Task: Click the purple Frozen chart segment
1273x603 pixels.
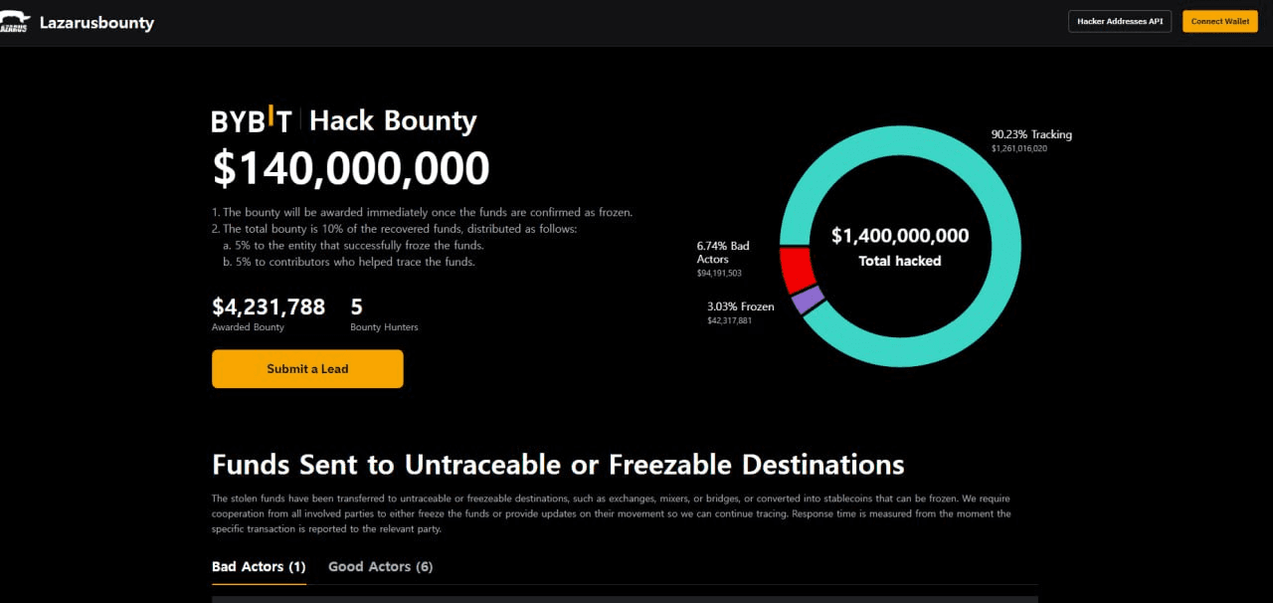Action: tap(808, 300)
